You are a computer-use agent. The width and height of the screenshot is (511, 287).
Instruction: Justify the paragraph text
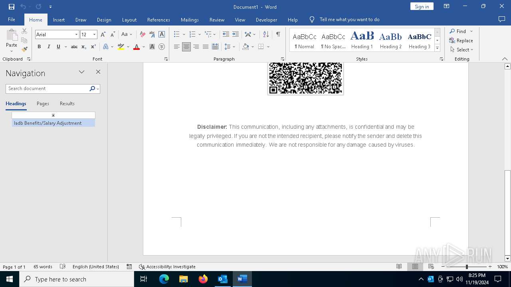pyautogui.click(x=206, y=47)
